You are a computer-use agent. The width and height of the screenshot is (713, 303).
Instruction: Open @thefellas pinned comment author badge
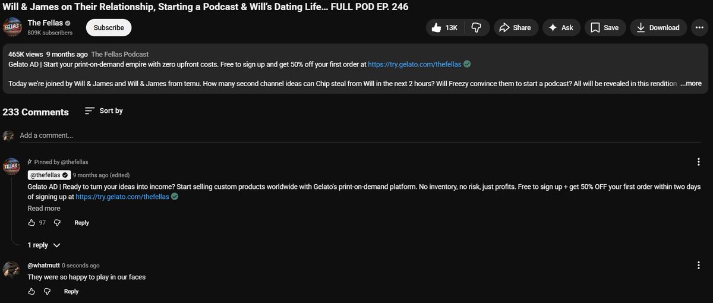click(49, 175)
